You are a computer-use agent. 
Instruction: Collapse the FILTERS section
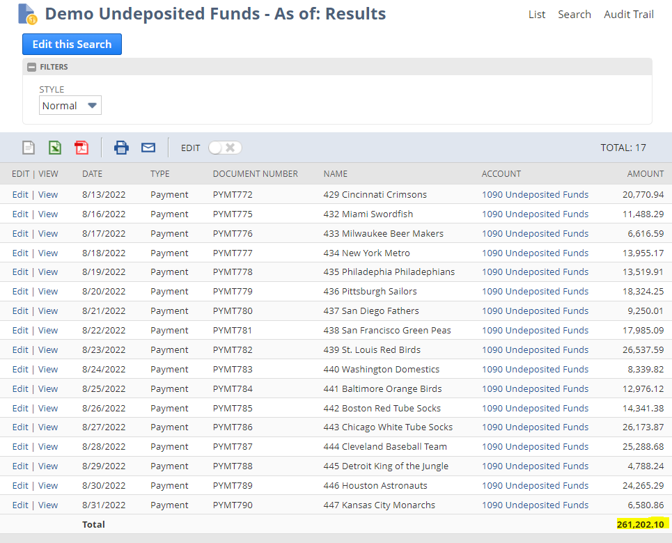tap(31, 67)
